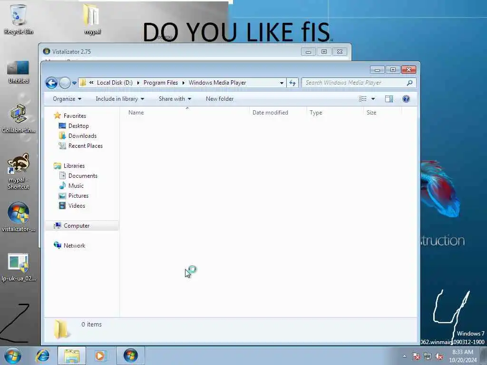Sort by the Type column header
The width and height of the screenshot is (487, 365).
(335, 113)
